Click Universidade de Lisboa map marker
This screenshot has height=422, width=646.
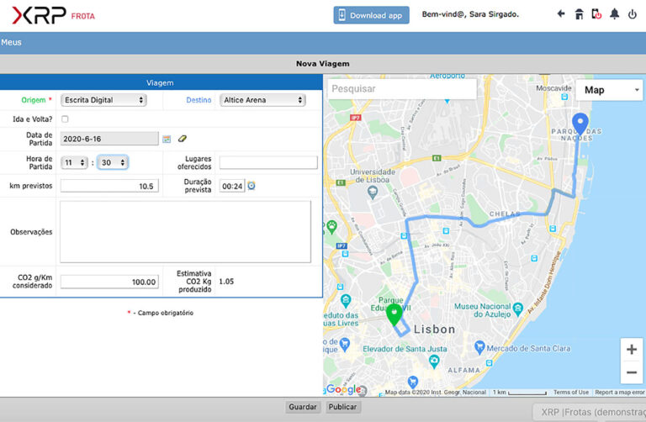click(373, 193)
